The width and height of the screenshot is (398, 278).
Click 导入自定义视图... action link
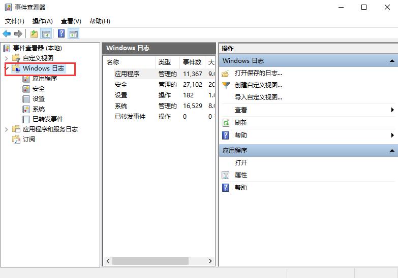258,97
